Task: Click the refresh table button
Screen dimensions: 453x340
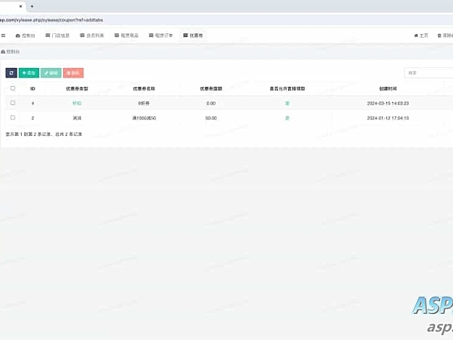Action: point(12,73)
